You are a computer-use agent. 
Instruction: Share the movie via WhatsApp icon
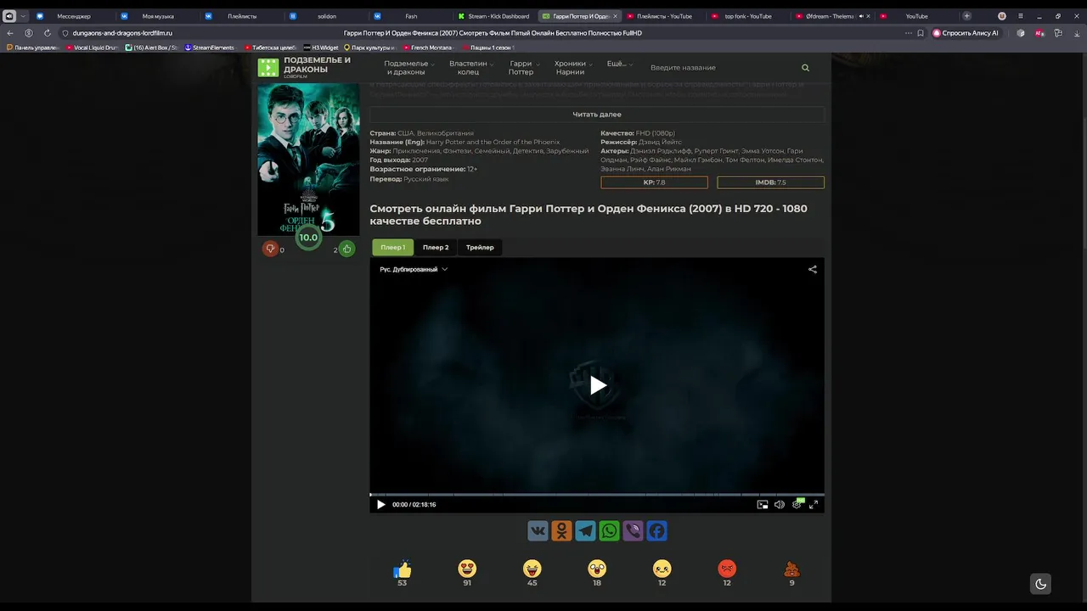pos(609,531)
